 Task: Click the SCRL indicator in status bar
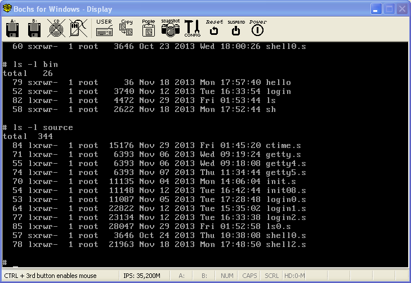click(x=271, y=276)
